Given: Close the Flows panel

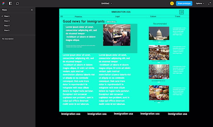Looking at the screenshot, I should click(x=32, y=10).
